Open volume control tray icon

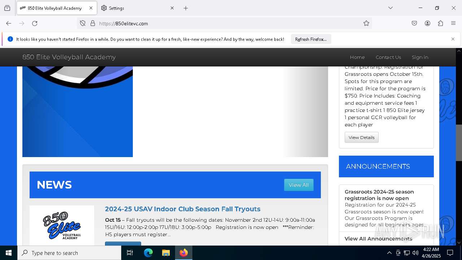coord(415,253)
